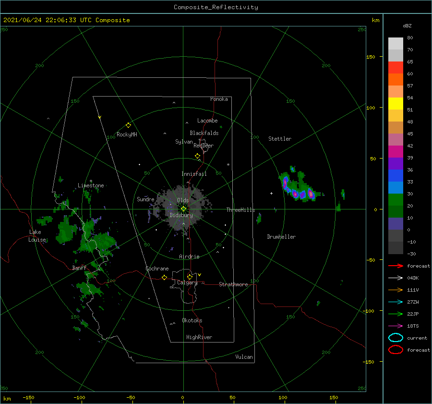Screen dimensions: 432x404
Task: Select the Drumheller label
Action: point(281,237)
